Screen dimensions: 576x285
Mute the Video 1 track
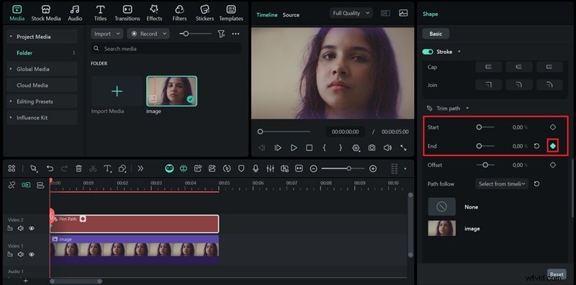[21, 254]
